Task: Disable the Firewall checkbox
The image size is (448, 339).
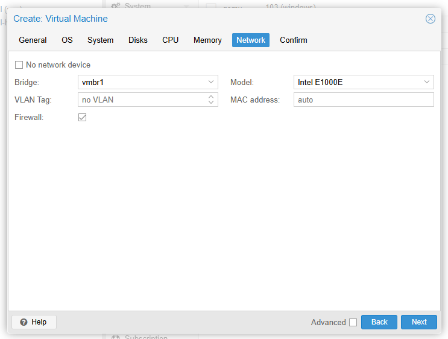Action: click(x=83, y=118)
